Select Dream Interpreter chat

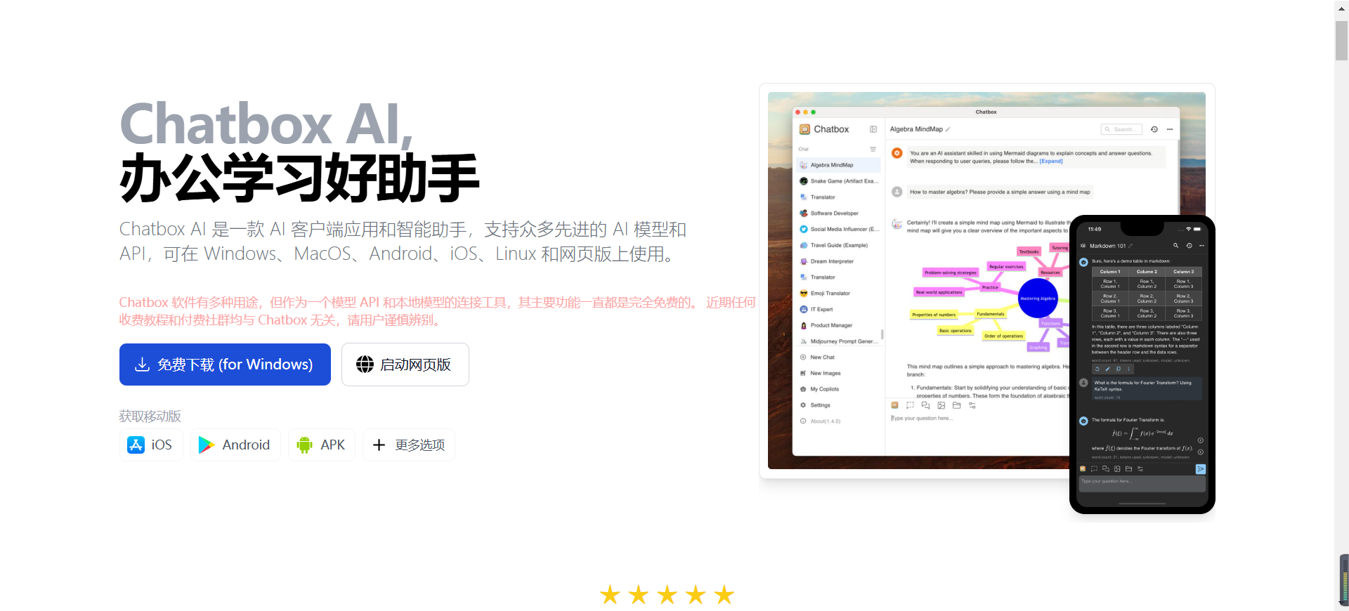[839, 261]
